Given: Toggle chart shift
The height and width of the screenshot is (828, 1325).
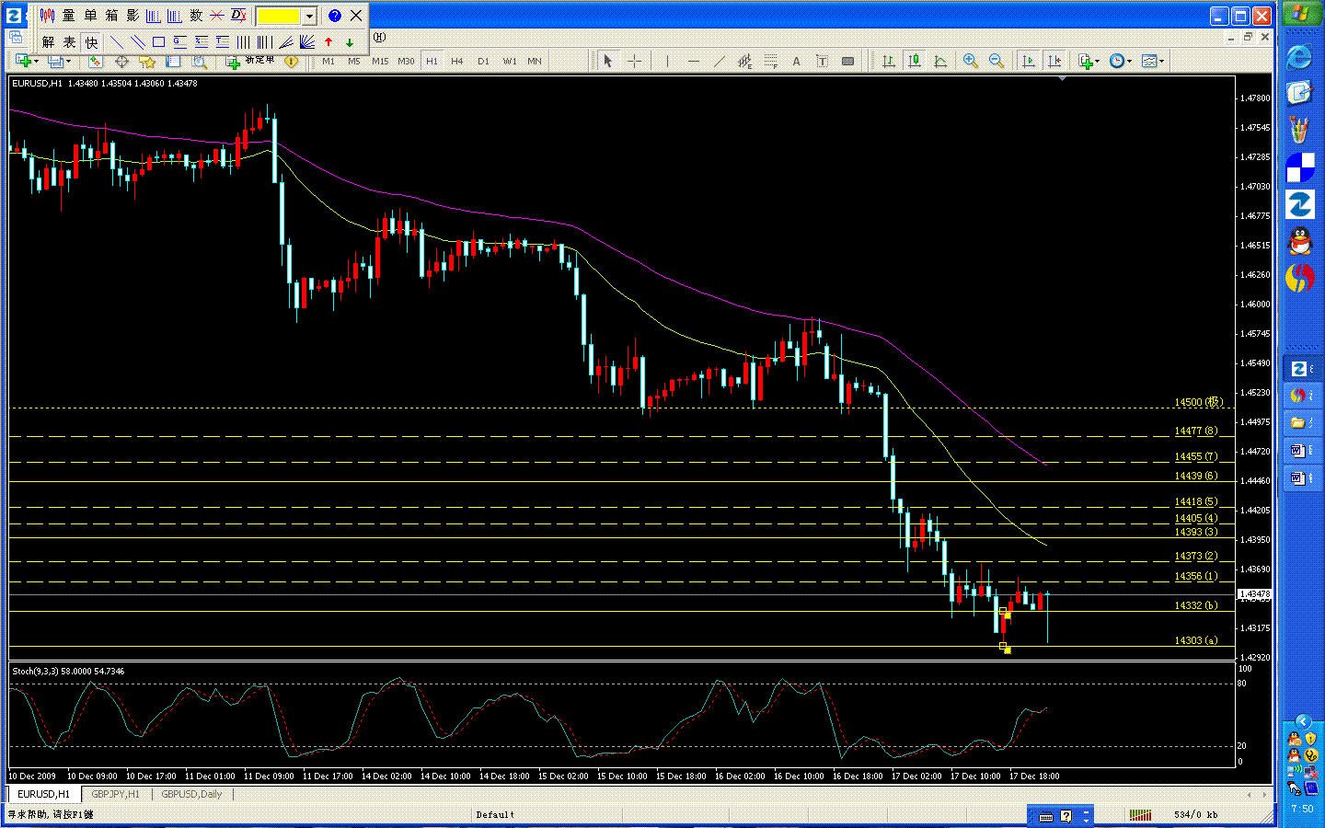Looking at the screenshot, I should click(1054, 62).
